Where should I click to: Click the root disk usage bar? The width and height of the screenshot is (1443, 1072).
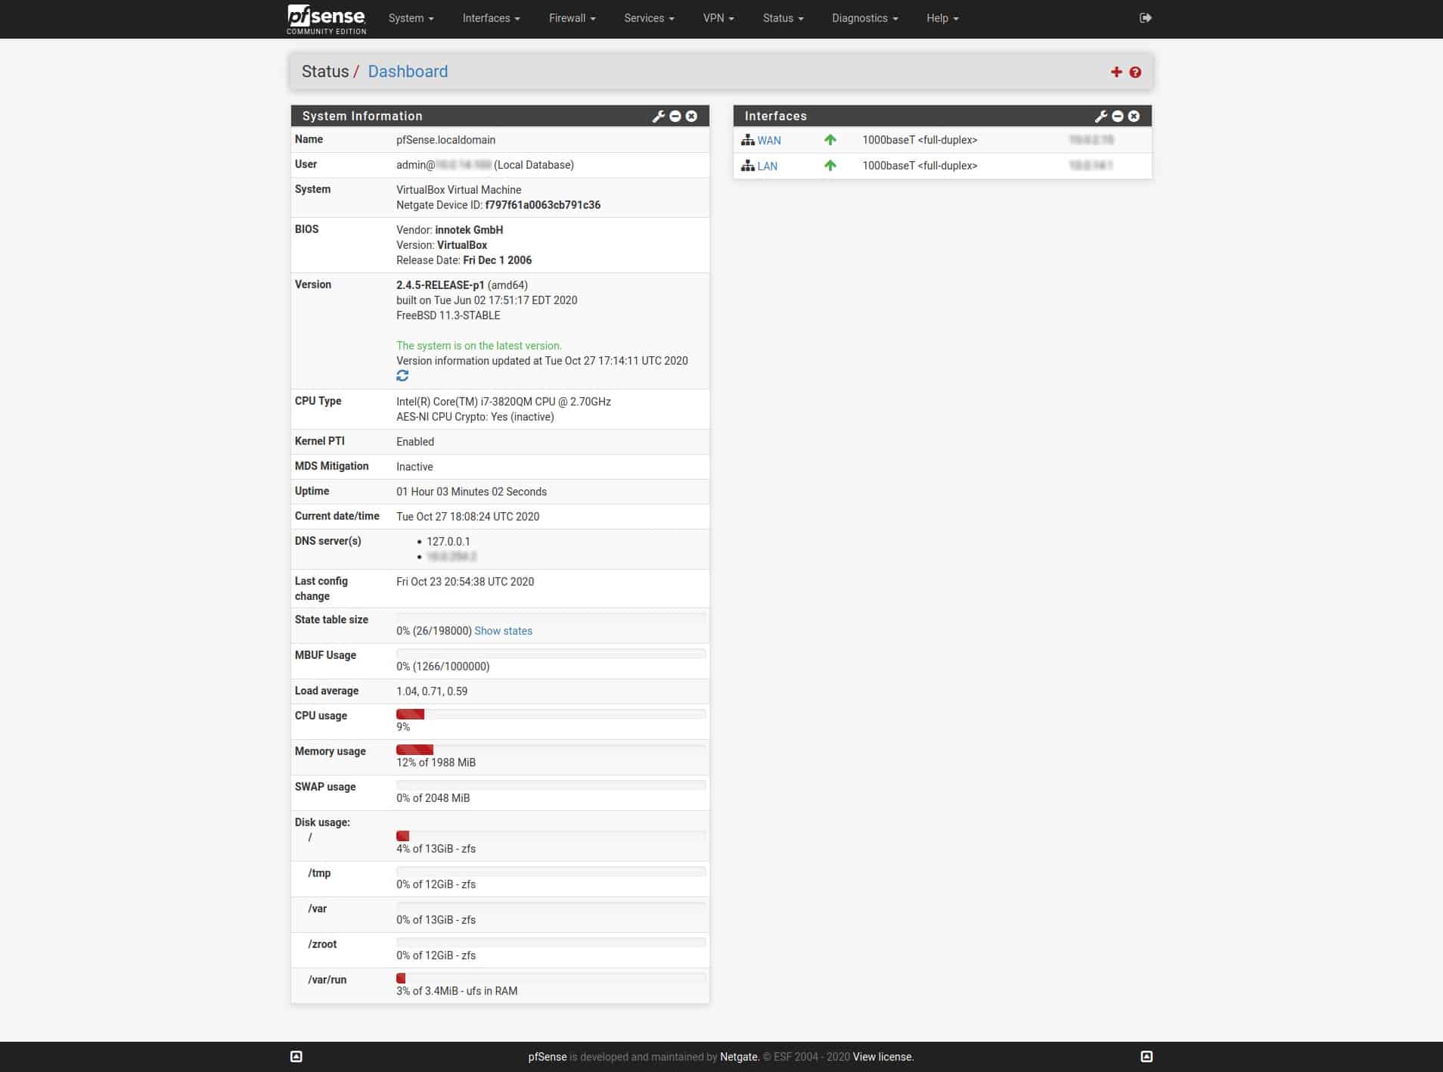(x=551, y=836)
